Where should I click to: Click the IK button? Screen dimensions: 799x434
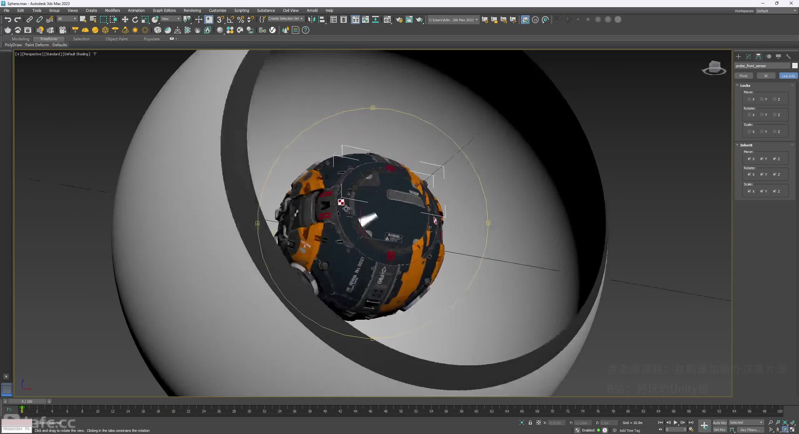766,76
